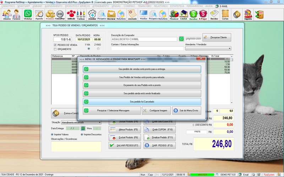This screenshot has width=284, height=177.
Task: Send 'ainda está sendo finalizado' message
Action: pos(142,93)
